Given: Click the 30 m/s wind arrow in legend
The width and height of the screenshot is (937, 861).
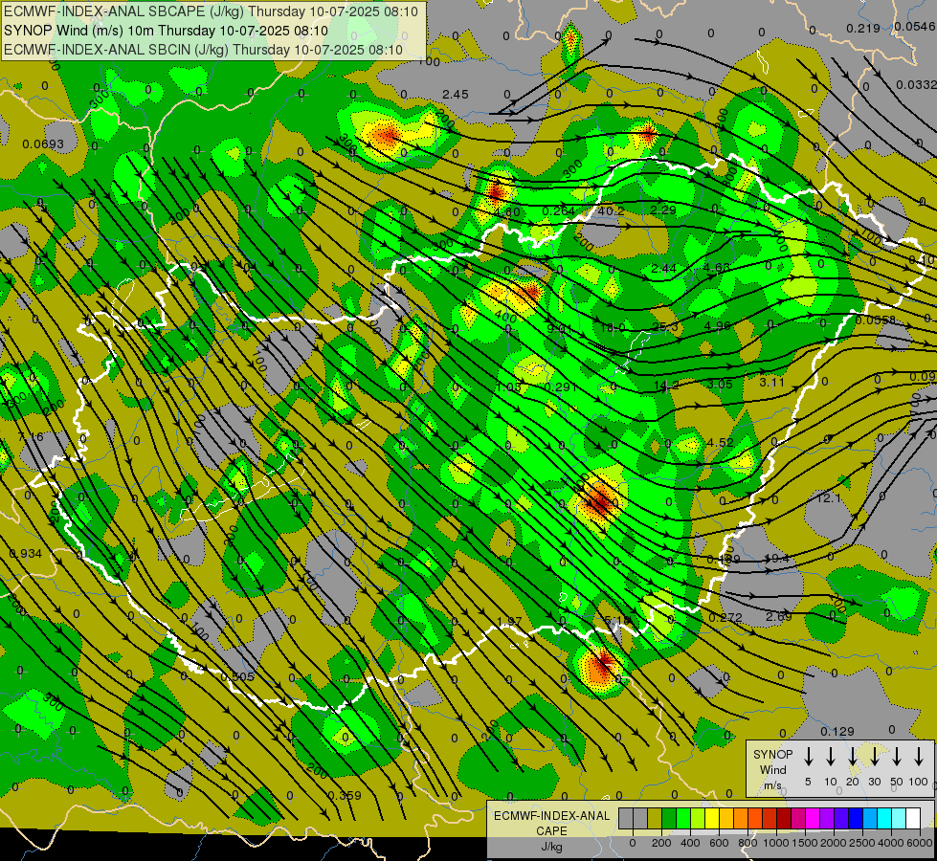Looking at the screenshot, I should click(875, 757).
